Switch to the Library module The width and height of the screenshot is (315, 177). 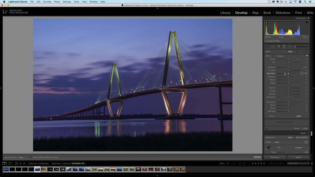225,13
